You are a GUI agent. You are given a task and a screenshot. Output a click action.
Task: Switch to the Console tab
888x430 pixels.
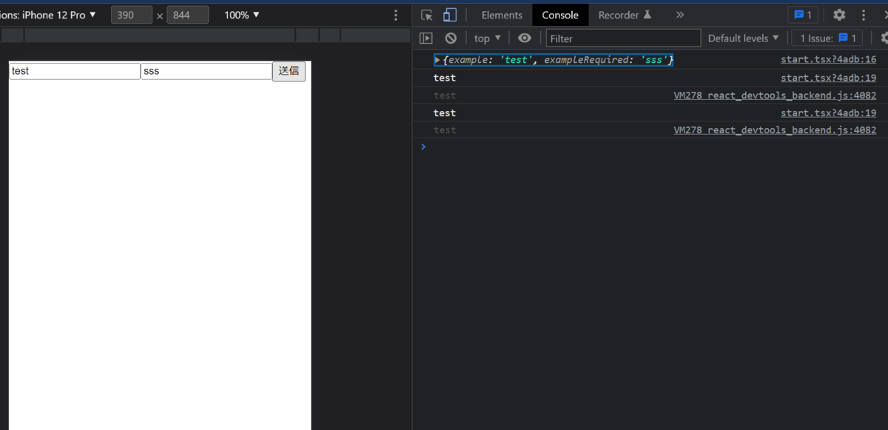[x=560, y=15]
